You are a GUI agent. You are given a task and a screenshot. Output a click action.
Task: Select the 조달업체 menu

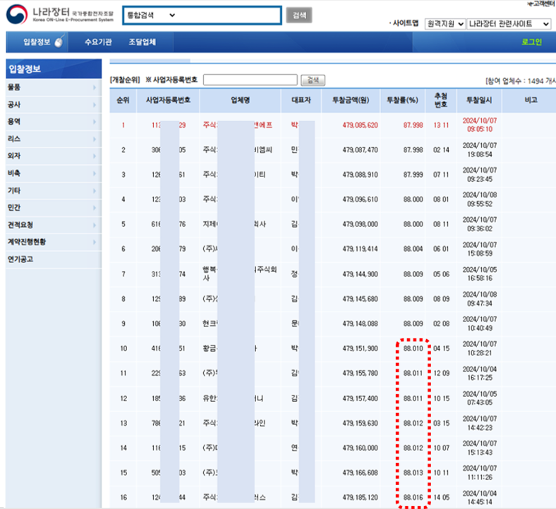tap(142, 42)
